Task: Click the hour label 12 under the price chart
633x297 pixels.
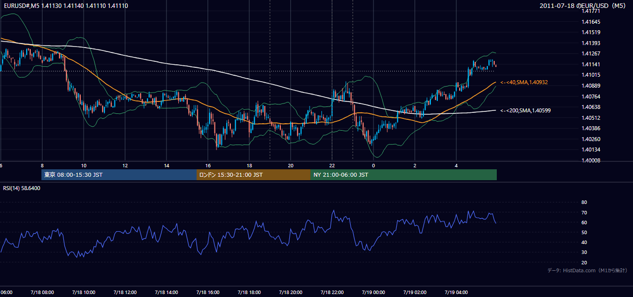Action: click(x=125, y=165)
